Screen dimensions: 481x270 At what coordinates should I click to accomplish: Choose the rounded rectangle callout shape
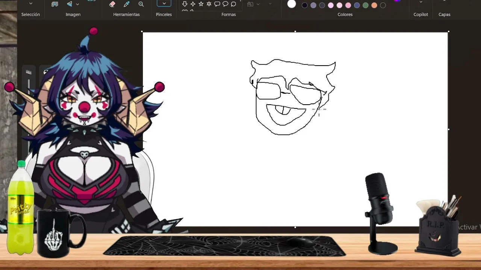coord(217,4)
